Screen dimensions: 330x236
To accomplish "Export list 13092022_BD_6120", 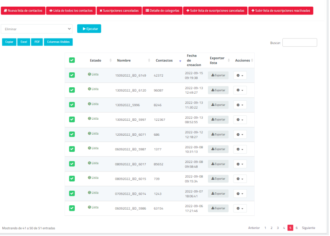I will (218, 90).
